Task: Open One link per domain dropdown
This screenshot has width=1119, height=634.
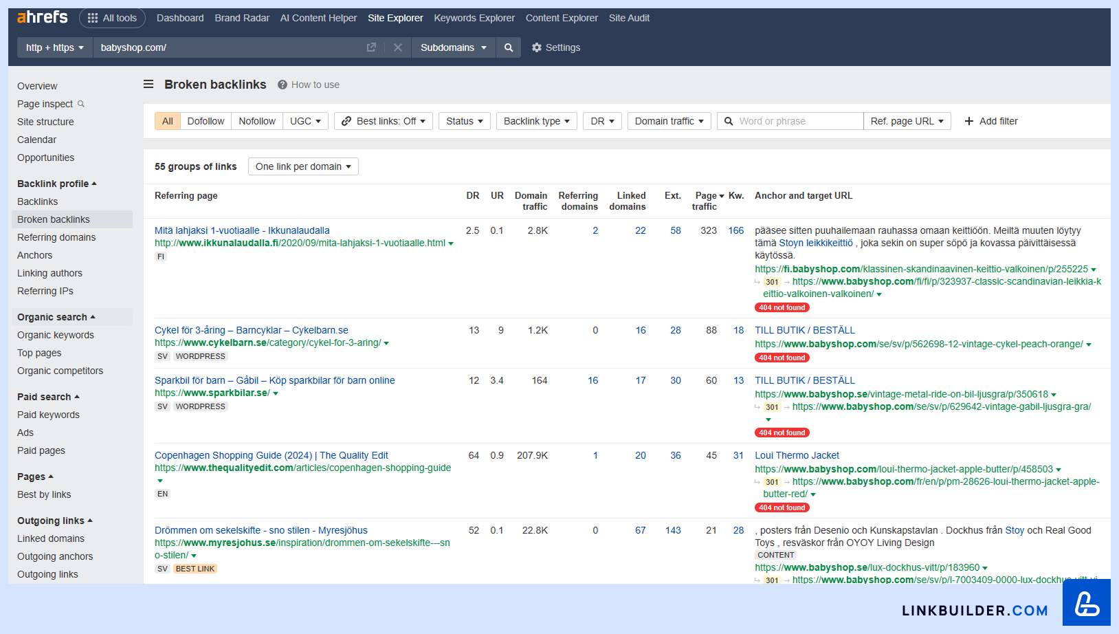Action: pos(303,166)
